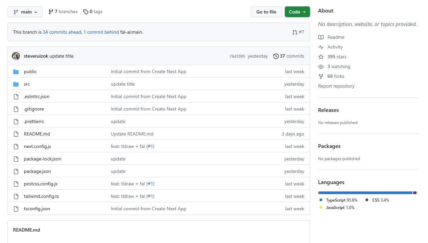The height and width of the screenshot is (243, 428).
Task: Click the 34 commits ahead link
Action: click(62, 32)
